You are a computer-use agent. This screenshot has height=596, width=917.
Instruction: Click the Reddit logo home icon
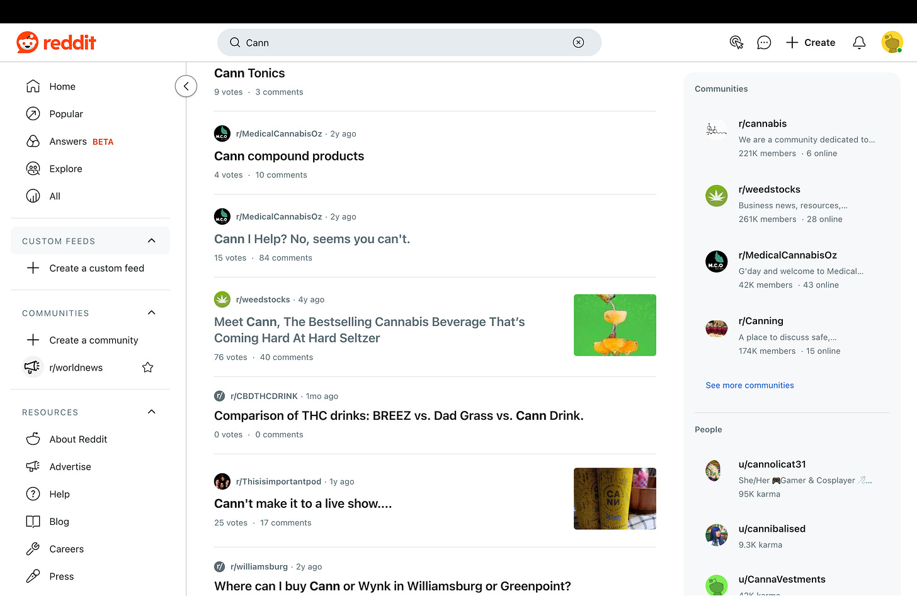click(56, 42)
